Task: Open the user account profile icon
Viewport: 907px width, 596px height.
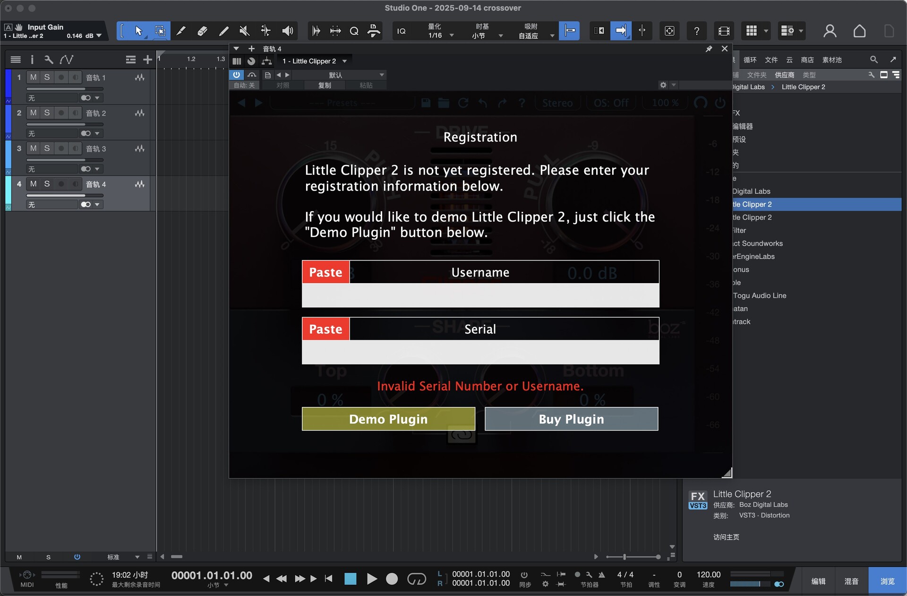Action: (x=830, y=31)
